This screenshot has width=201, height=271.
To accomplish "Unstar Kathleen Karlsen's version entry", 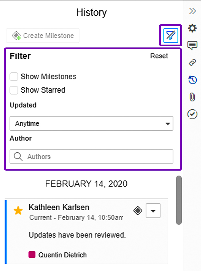I will [18, 211].
